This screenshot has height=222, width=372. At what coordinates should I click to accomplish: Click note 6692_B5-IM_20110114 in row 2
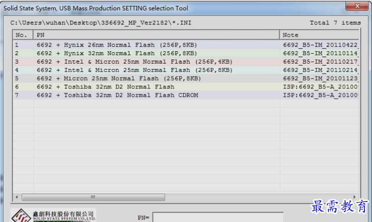click(x=320, y=53)
